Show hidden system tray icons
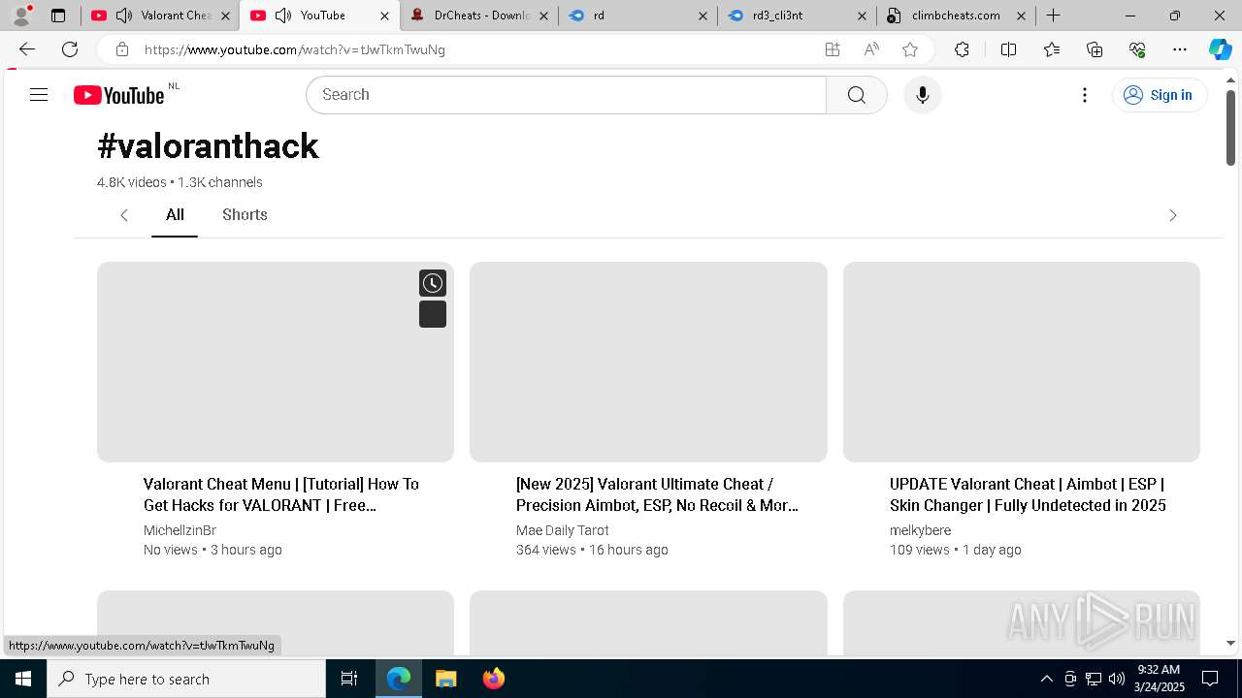This screenshot has height=698, width=1242. [1046, 679]
